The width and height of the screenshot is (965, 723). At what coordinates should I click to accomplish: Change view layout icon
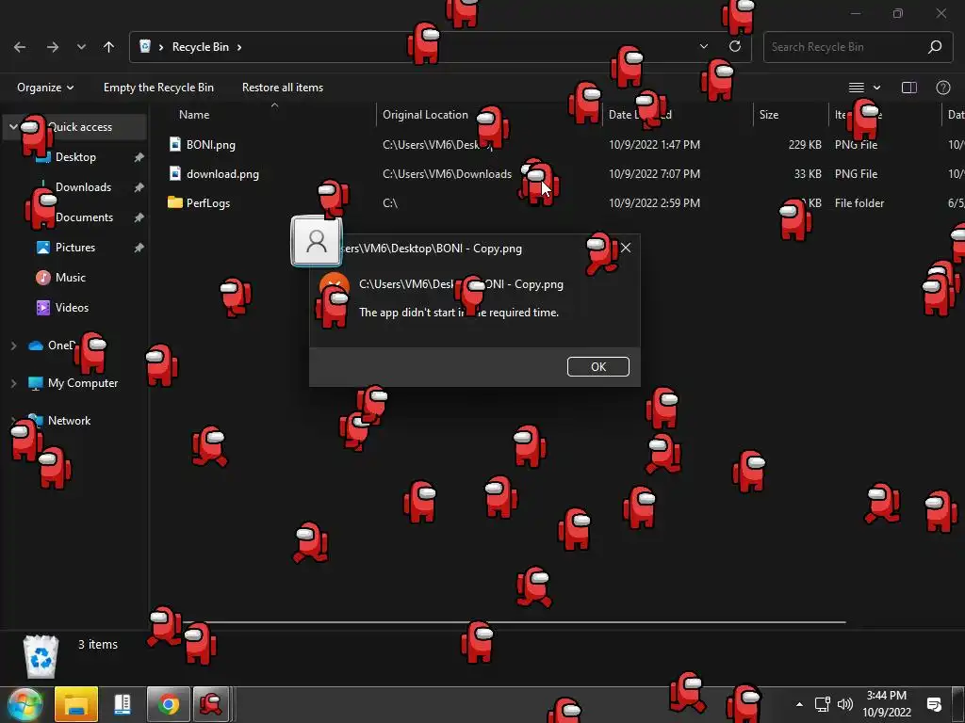point(856,88)
